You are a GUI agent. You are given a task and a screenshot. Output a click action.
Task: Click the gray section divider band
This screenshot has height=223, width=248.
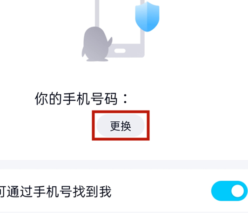point(124,164)
